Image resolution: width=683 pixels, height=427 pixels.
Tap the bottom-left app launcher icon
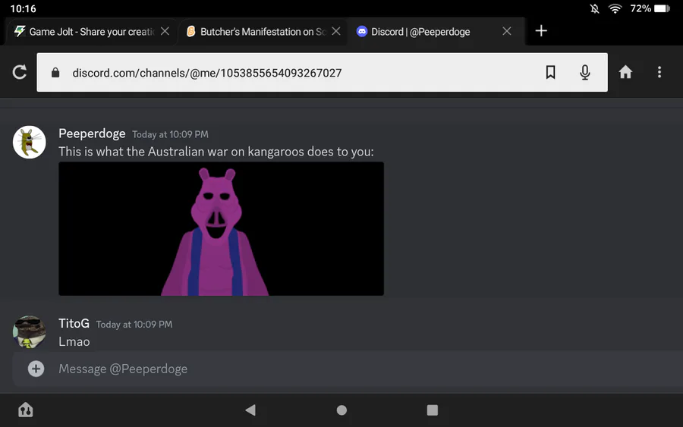[x=26, y=410]
